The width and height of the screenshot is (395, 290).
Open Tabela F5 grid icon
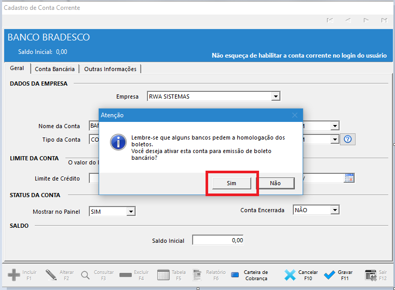pos(163,275)
